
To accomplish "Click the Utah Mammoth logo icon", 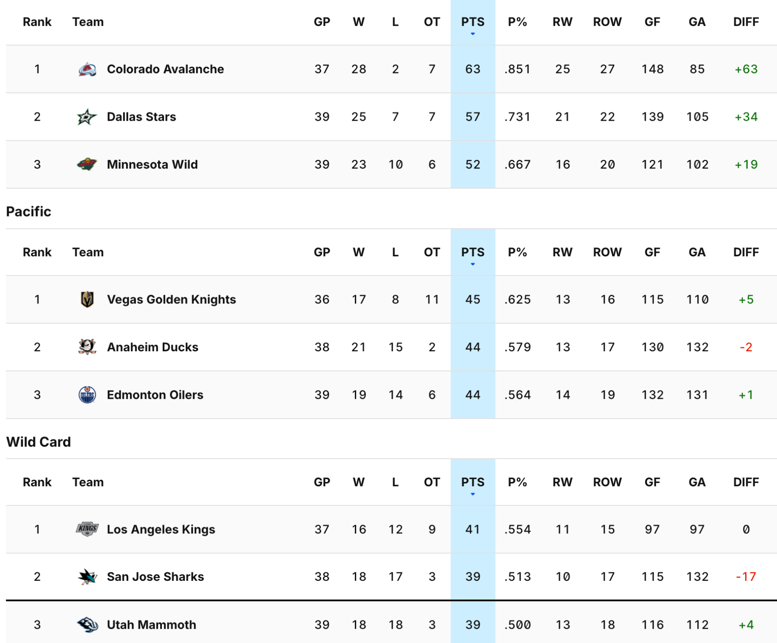I will click(x=87, y=624).
